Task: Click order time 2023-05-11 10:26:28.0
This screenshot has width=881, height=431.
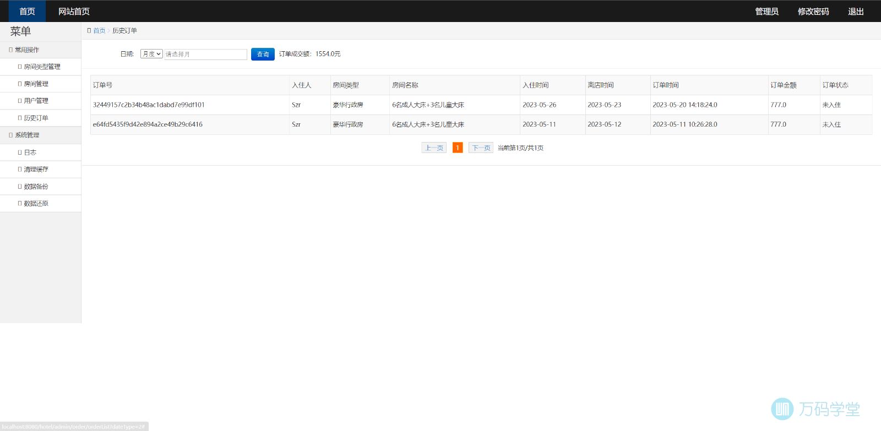Action: [x=685, y=124]
